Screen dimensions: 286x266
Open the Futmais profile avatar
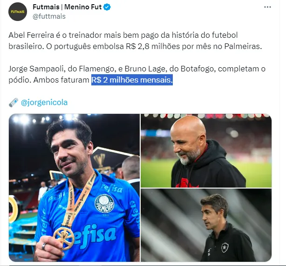point(18,12)
